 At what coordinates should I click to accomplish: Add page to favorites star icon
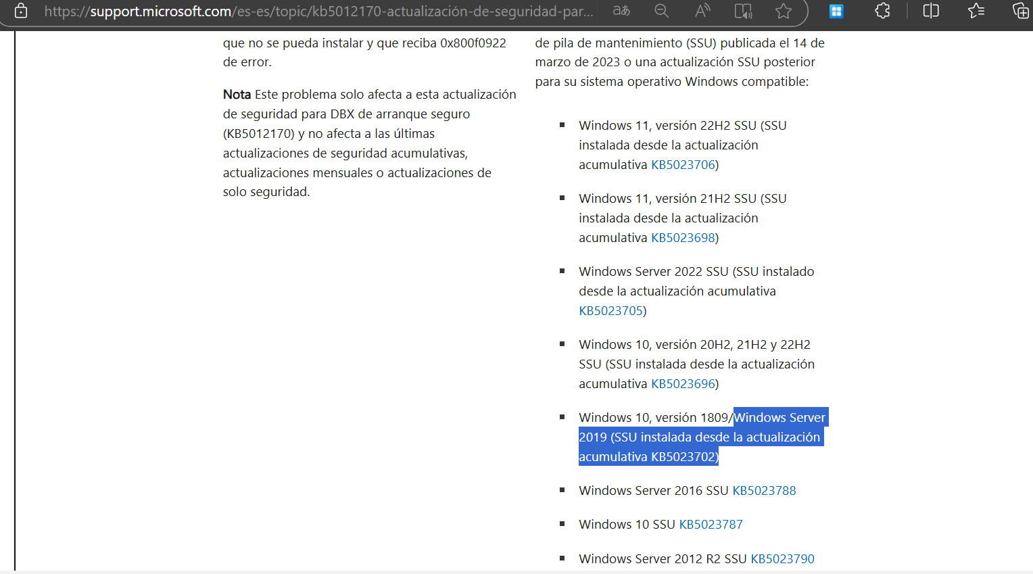784,11
